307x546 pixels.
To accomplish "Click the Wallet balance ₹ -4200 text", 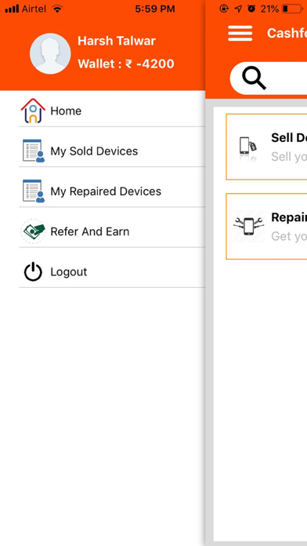I will pyautogui.click(x=126, y=64).
